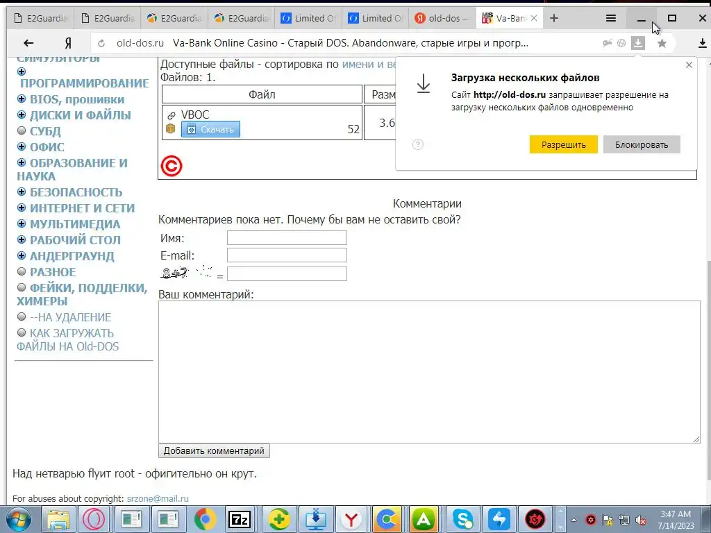Expand the ОФИС category plus icon
The height and width of the screenshot is (533, 711).
22,146
